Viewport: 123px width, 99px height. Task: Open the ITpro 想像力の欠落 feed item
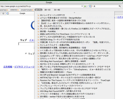[x=74, y=72]
